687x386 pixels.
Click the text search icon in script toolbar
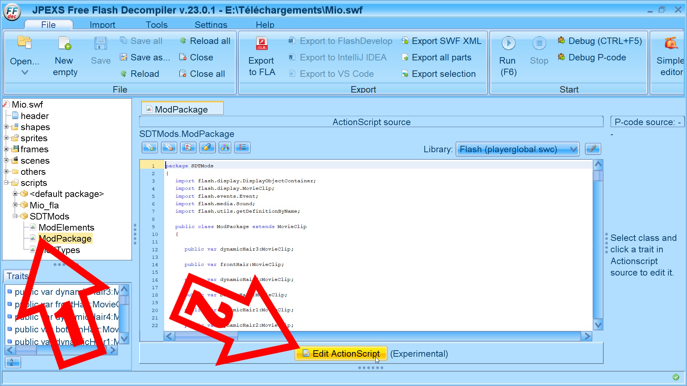[188, 148]
